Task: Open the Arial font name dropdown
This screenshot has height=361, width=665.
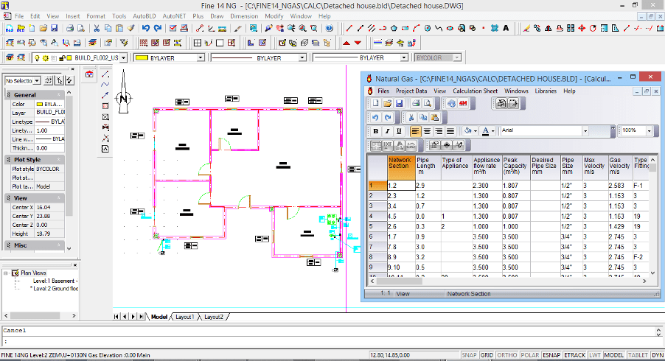Action: [585, 131]
